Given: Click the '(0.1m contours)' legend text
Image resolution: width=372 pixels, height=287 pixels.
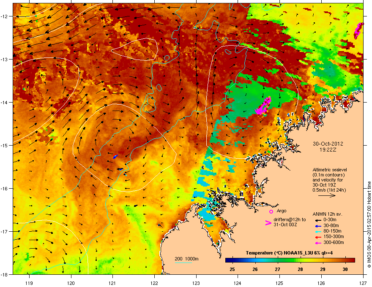Looking at the screenshot, I should [x=328, y=175].
